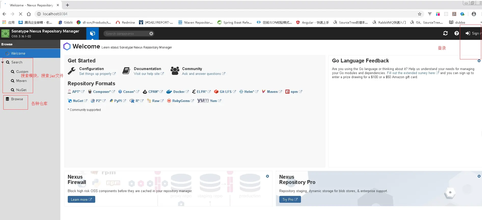This screenshot has height=220, width=482.
Task: Open the P2 format link
Action: pyautogui.click(x=98, y=101)
